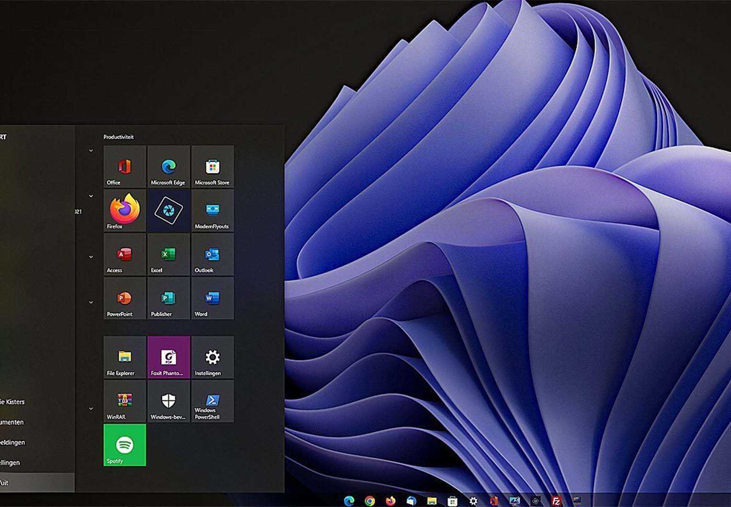Screen dimensions: 731x507
Task: Launch the Firefox tile in Start menu
Action: pos(125,210)
